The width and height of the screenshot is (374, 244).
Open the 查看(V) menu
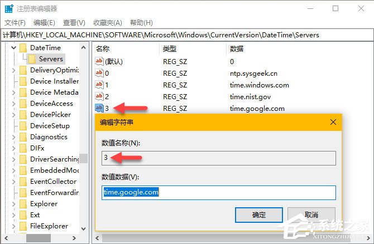pyautogui.click(x=74, y=23)
